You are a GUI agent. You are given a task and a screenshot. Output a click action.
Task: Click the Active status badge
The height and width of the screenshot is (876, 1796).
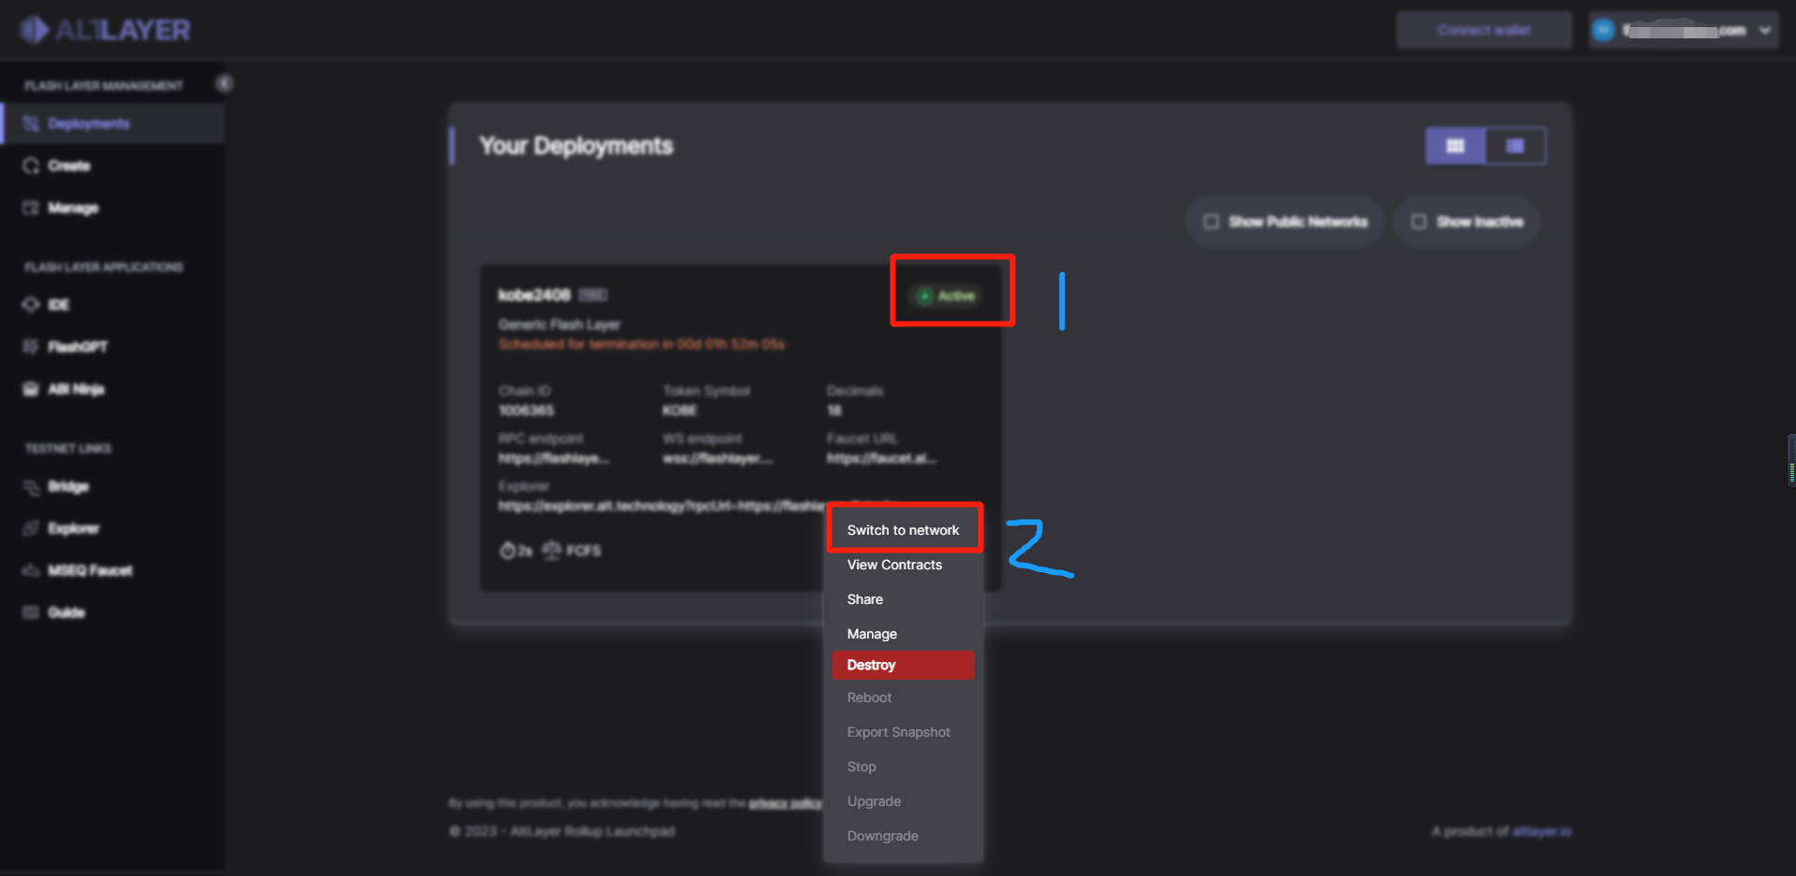947,295
